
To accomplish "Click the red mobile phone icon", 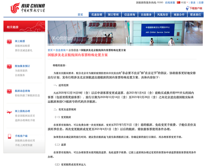I will click(x=9, y=136).
